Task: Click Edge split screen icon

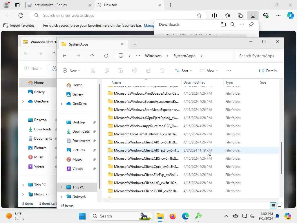Action: [214, 15]
